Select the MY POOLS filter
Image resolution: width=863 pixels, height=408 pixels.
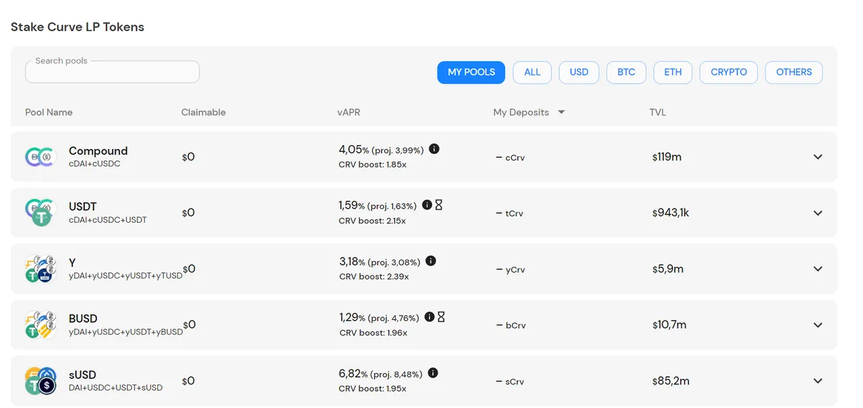[471, 72]
